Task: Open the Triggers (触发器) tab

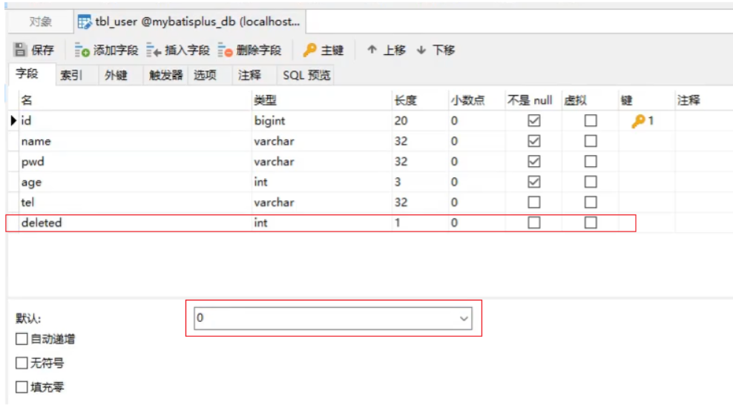Action: (x=165, y=75)
